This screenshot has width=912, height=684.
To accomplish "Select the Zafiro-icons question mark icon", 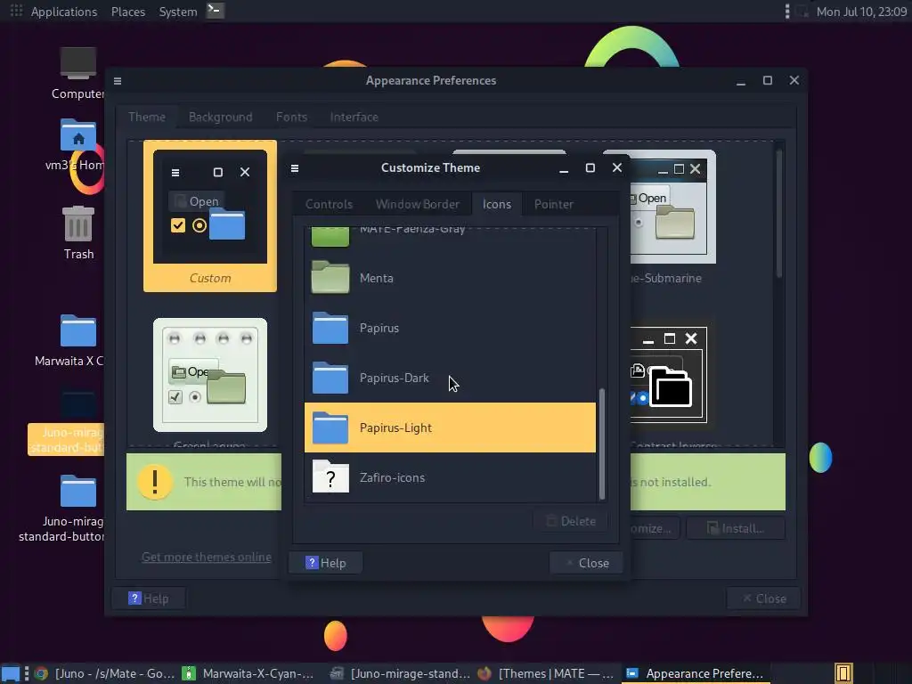I will (x=330, y=477).
